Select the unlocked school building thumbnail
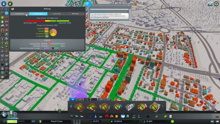Image resolution: width=220 pixels, height=124 pixels. pos(130,107)
